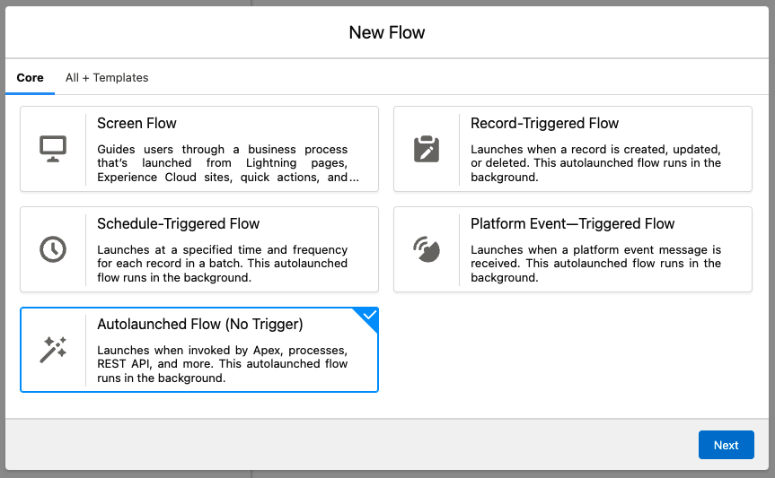Switch to the Core tab
The width and height of the screenshot is (775, 478).
coord(31,77)
